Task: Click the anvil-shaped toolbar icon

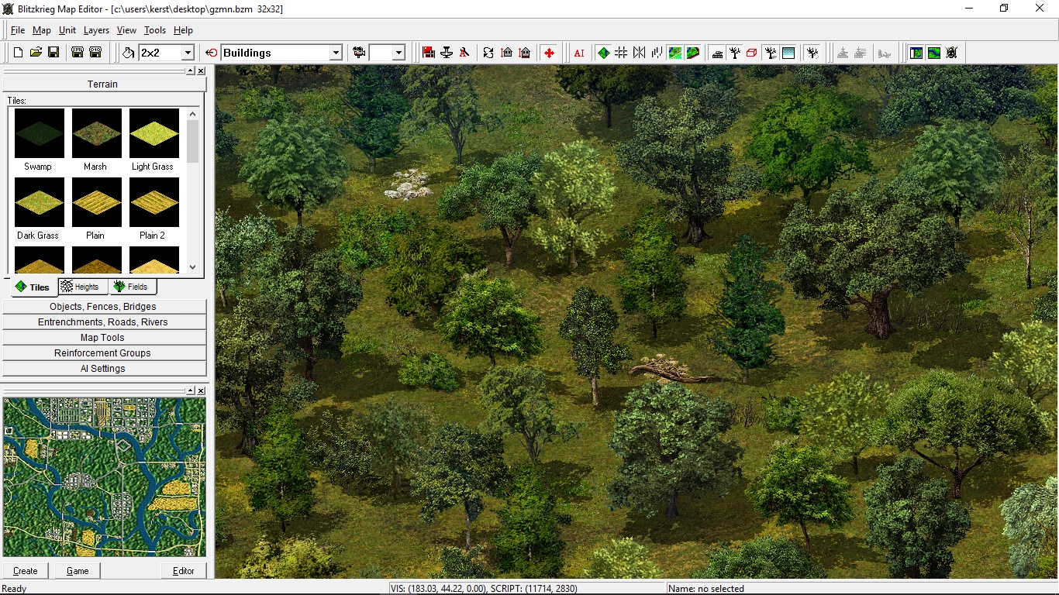Action: (447, 53)
